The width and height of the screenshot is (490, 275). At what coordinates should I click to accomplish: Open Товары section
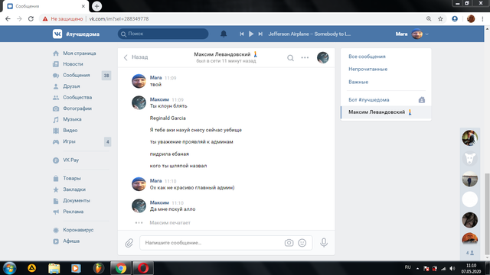(x=72, y=178)
